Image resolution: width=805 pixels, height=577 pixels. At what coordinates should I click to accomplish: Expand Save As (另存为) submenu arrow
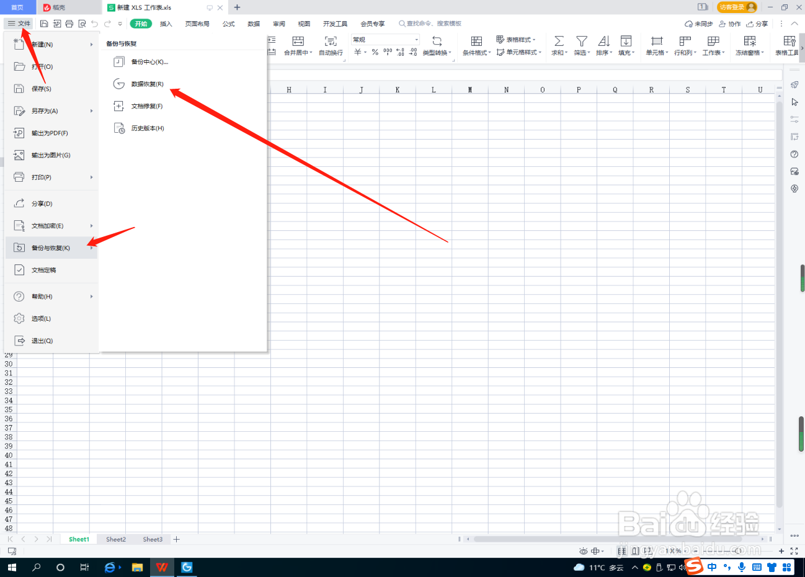click(91, 111)
